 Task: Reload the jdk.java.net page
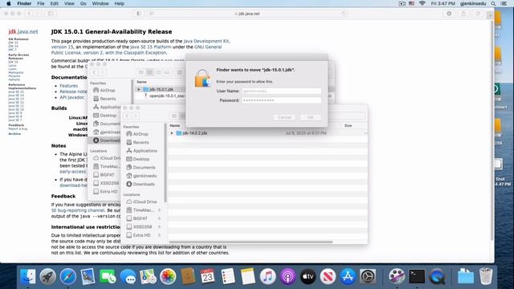(344, 14)
